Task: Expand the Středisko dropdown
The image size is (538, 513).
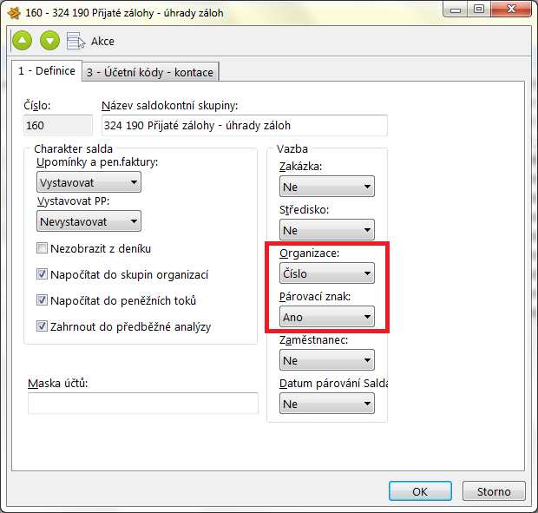Action: pyautogui.click(x=327, y=230)
